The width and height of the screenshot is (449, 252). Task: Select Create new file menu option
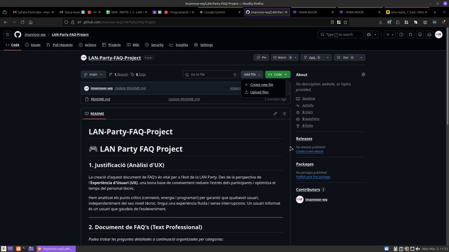pos(261,85)
